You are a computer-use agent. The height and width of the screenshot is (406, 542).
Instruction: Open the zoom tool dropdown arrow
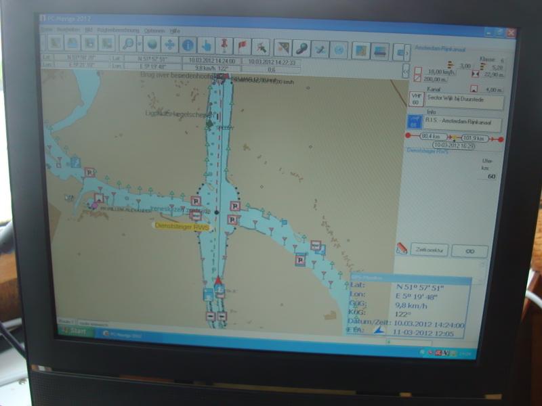click(139, 44)
